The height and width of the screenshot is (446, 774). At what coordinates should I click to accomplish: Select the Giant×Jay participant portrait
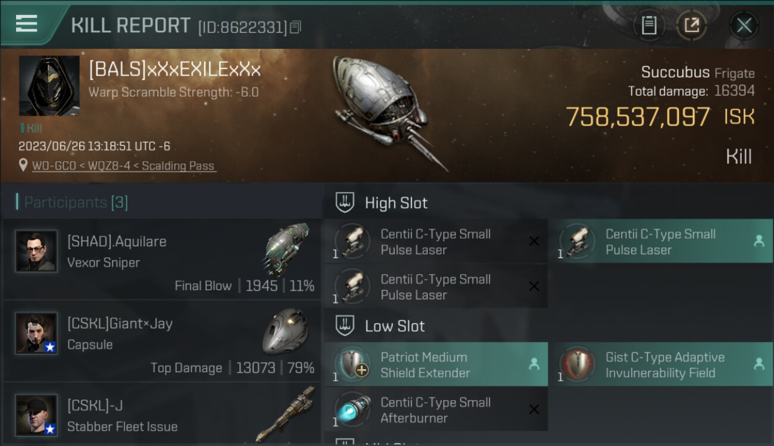(x=36, y=333)
